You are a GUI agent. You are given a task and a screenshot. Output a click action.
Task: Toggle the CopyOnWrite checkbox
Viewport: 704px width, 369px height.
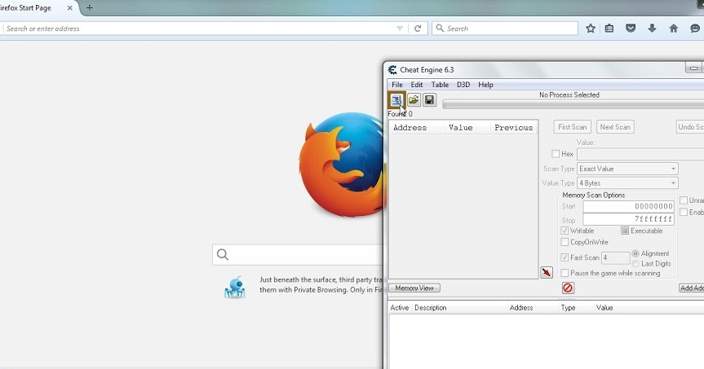[x=565, y=242]
